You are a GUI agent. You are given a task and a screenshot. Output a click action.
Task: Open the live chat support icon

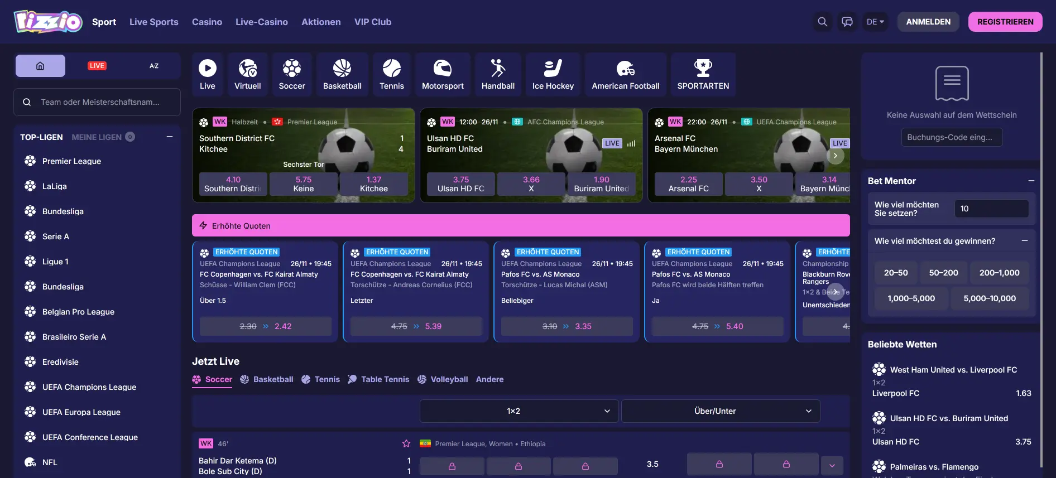point(847,22)
